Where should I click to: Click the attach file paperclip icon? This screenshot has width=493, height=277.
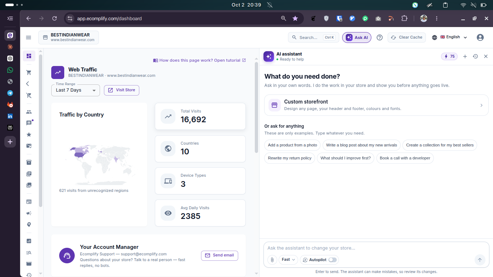(272, 260)
